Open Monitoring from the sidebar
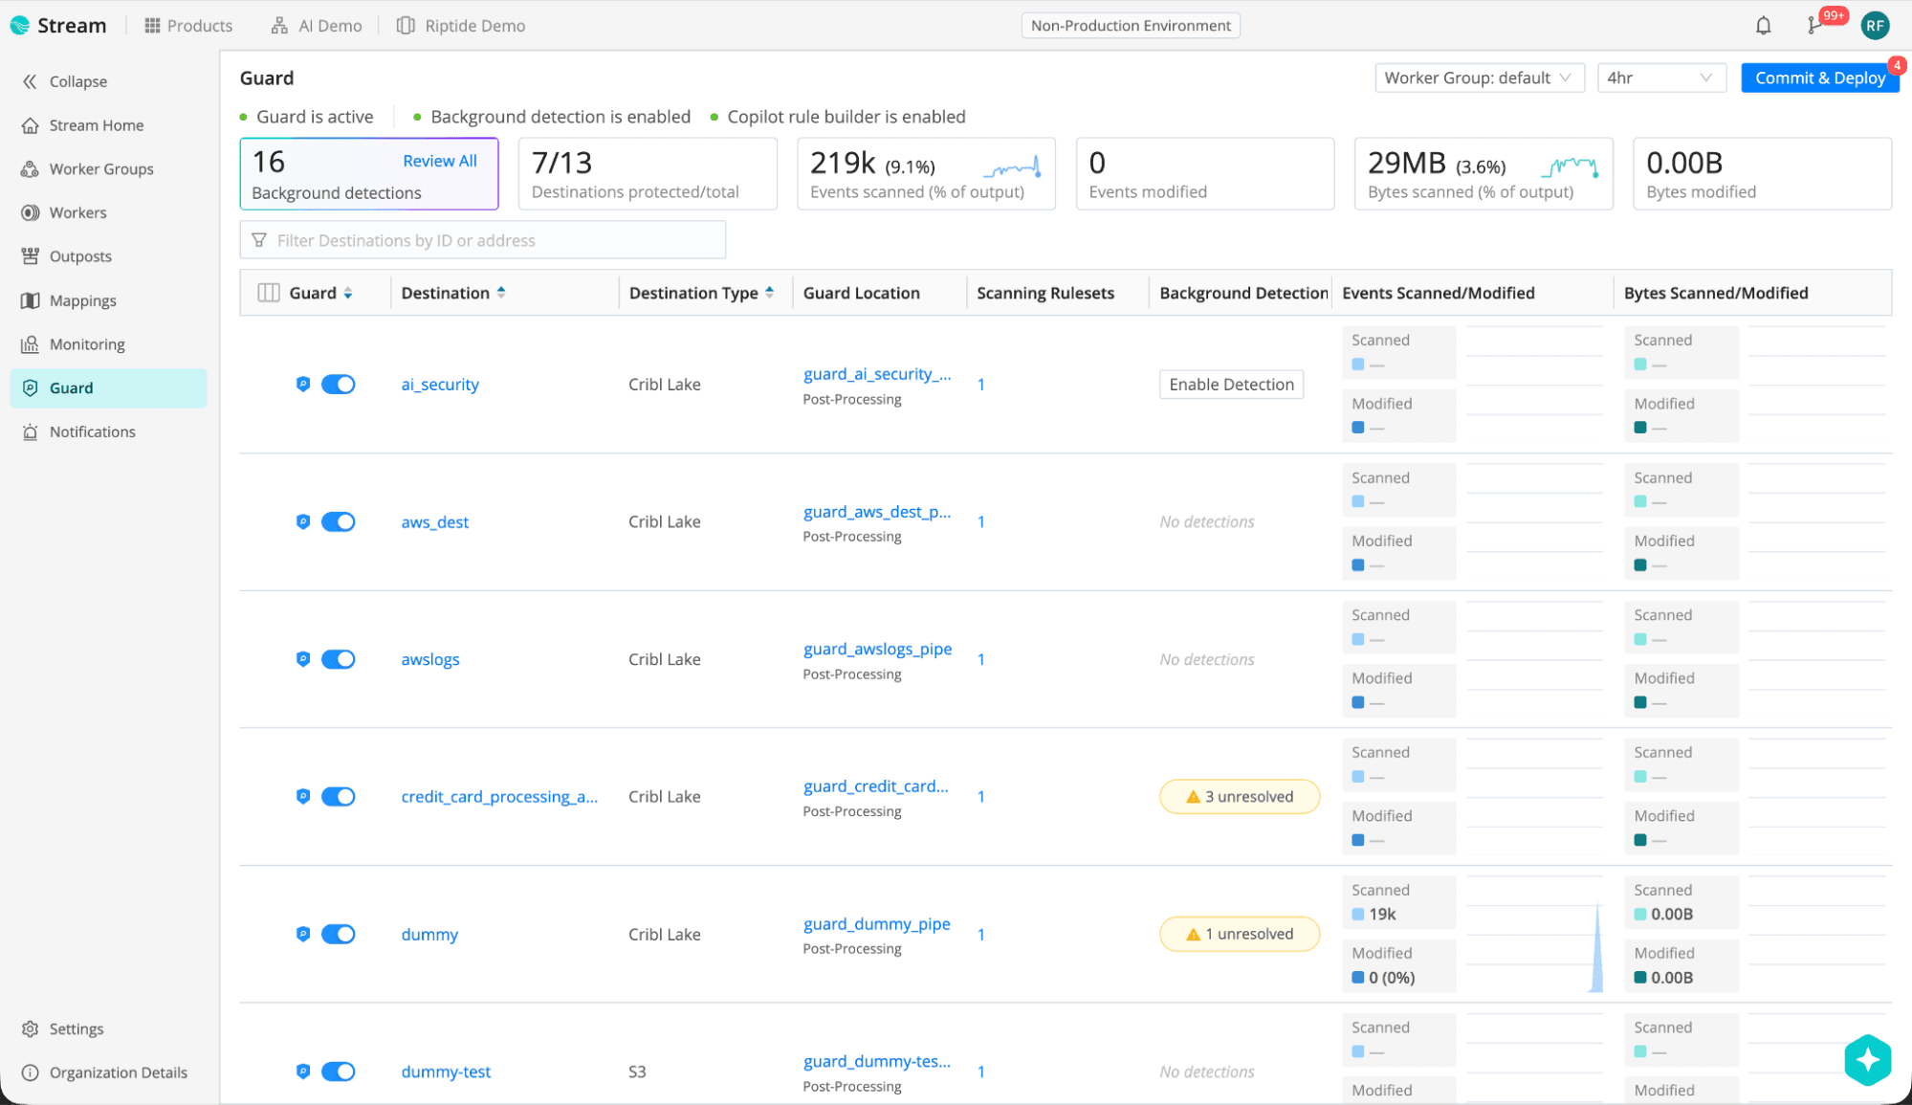Viewport: 1912px width, 1105px height. [87, 343]
